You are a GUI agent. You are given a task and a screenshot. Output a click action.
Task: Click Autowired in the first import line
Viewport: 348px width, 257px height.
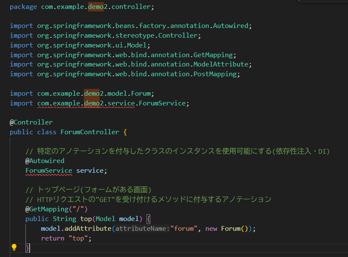(230, 26)
